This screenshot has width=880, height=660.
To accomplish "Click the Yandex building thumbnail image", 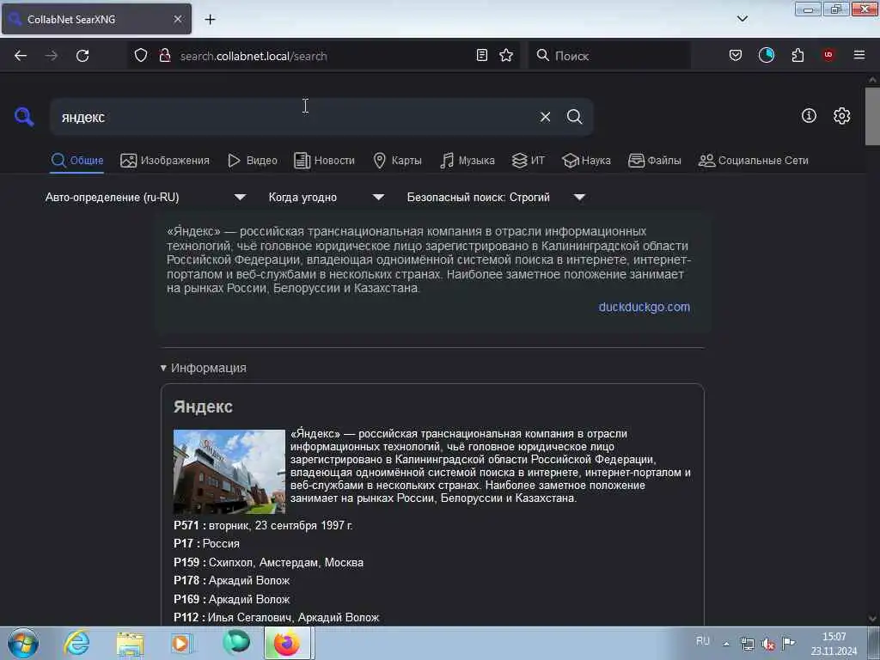I will [x=229, y=472].
